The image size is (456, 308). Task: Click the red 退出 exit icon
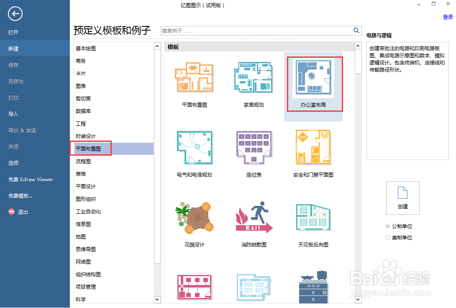pyautogui.click(x=11, y=212)
